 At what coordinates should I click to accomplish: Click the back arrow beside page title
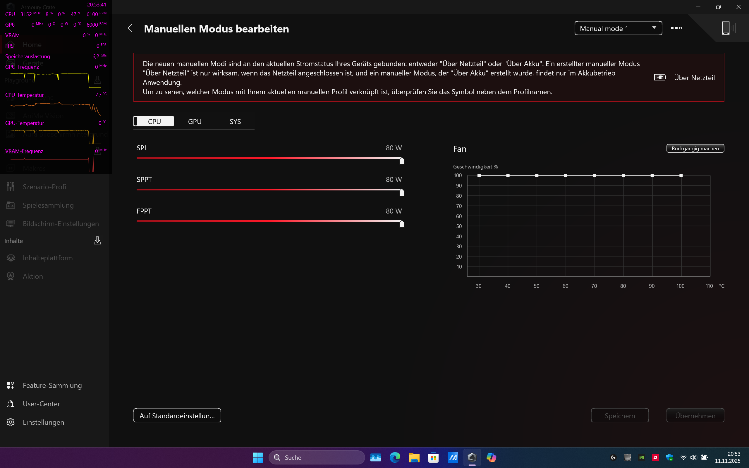coord(130,28)
